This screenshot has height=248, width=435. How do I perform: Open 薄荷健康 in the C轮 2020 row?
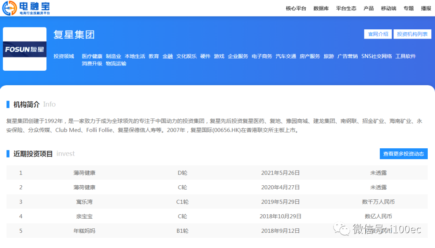coord(84,187)
